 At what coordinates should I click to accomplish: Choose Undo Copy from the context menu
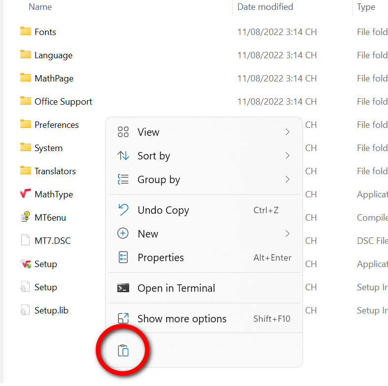(205, 210)
